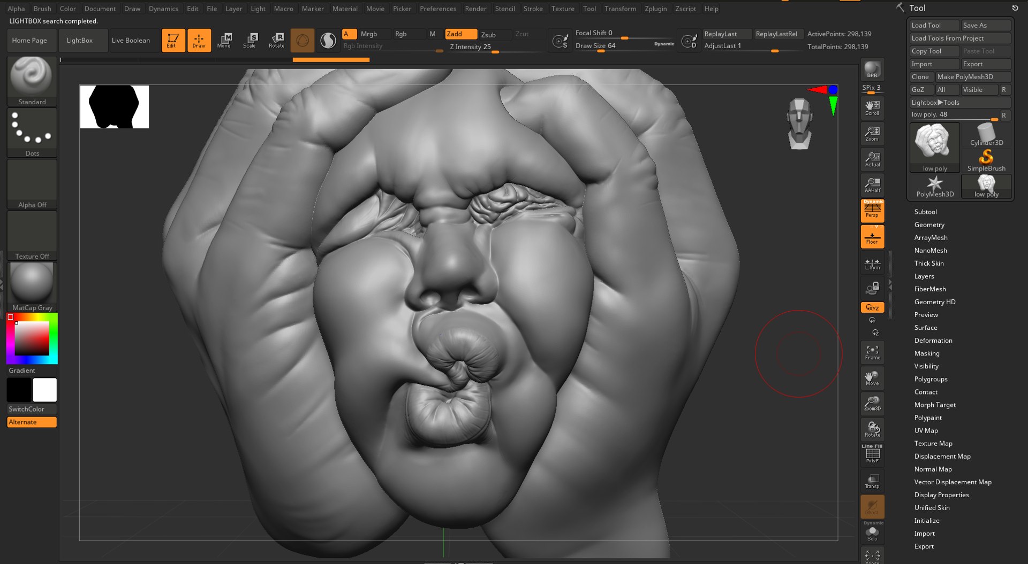Expand the Deformation section
The image size is (1028, 564).
tap(933, 341)
